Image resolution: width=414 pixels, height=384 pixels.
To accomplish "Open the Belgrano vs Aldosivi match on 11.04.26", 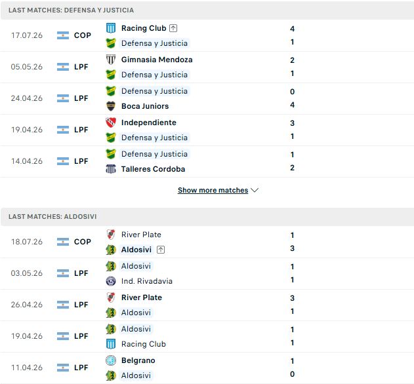I will (207, 368).
